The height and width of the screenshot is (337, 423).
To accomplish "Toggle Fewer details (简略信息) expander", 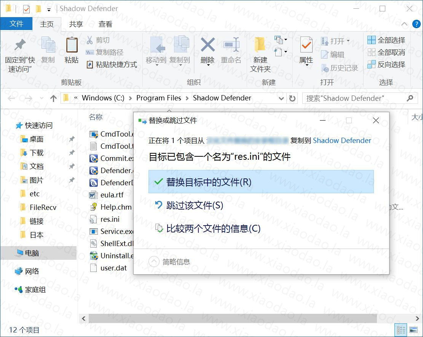I will [x=169, y=262].
